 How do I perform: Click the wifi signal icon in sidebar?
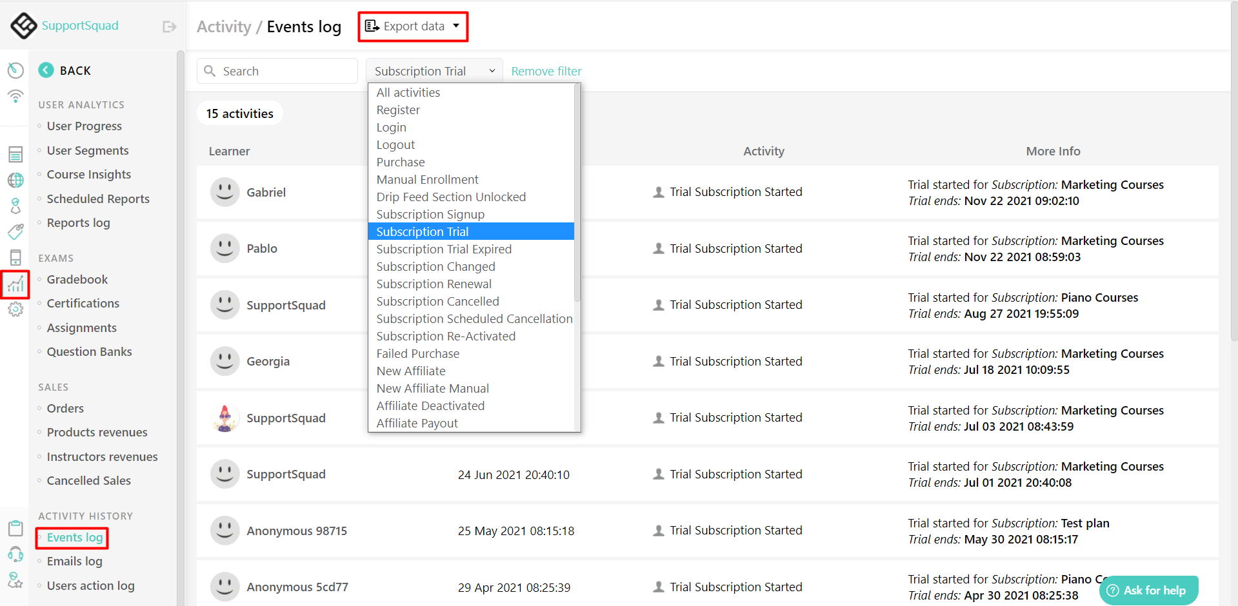[15, 95]
